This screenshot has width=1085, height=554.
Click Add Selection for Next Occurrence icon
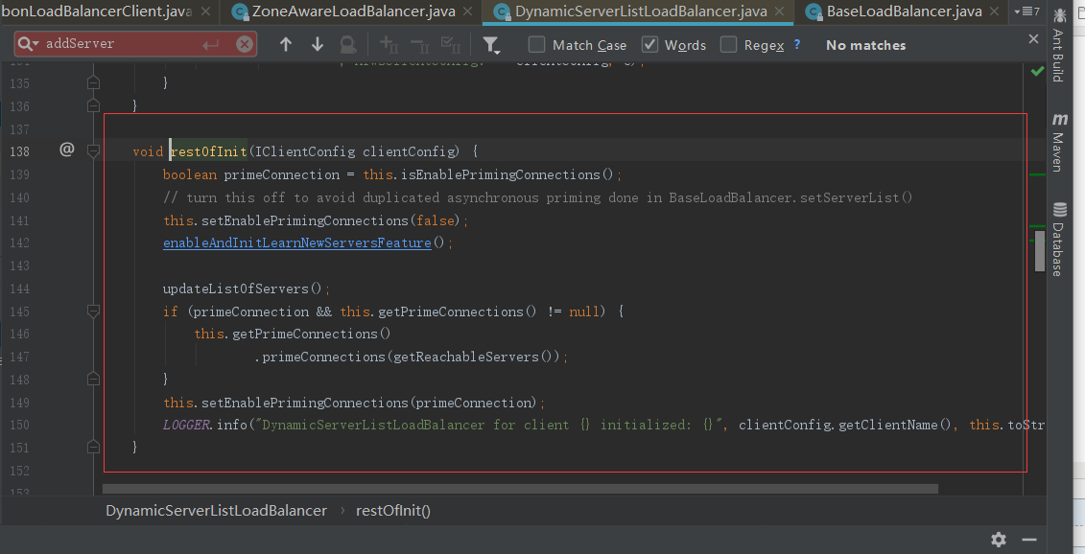[x=389, y=44]
